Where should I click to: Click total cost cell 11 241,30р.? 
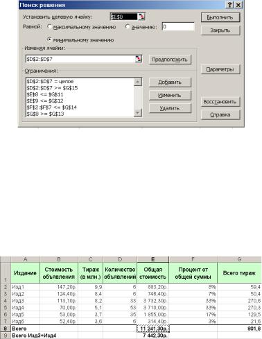click(x=153, y=329)
